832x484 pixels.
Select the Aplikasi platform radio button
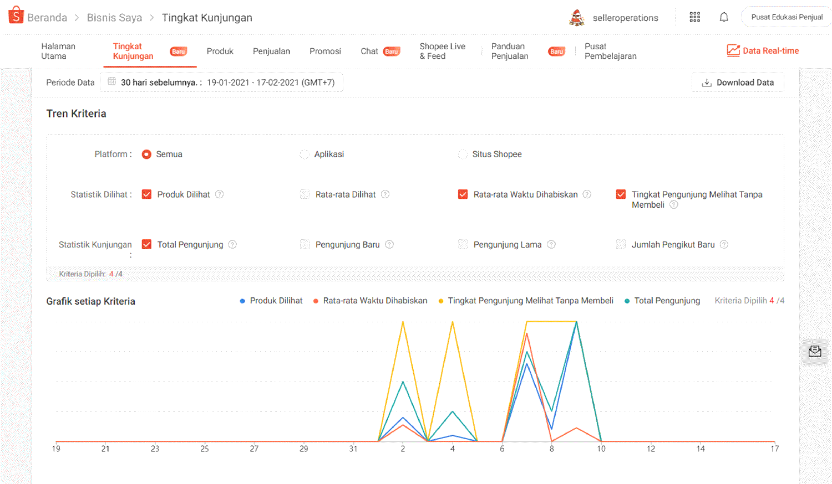[305, 155]
